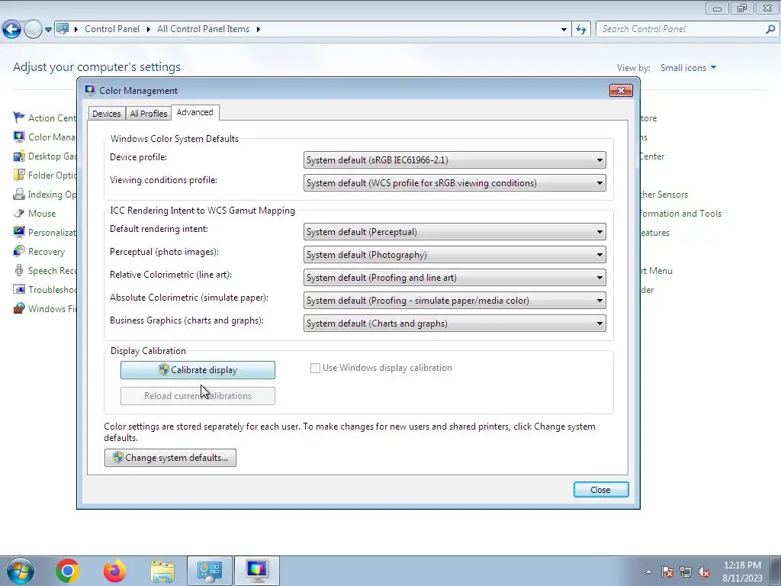This screenshot has height=586, width=781.
Task: Switch to Control Panel taskbar button
Action: [x=210, y=571]
